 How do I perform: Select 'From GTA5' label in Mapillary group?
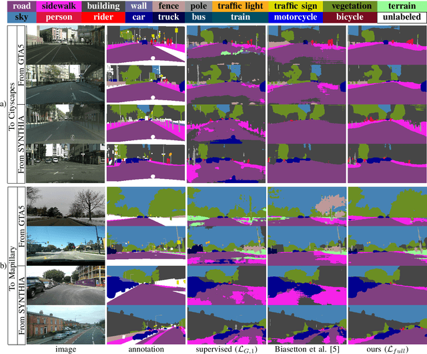(x=21, y=226)
